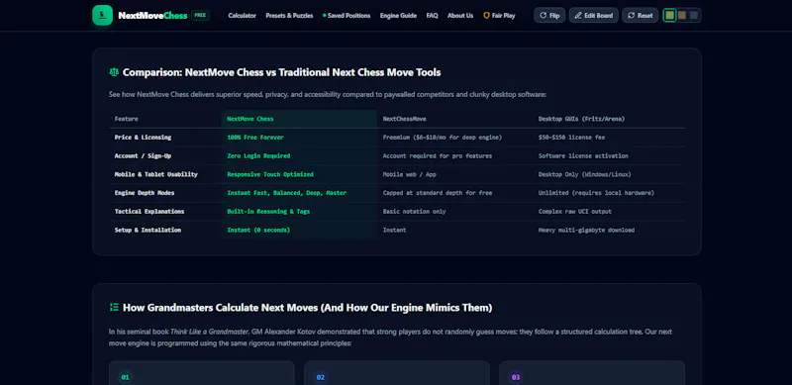Click the Edit Board button
Screen dimensions: 792x385
tap(593, 15)
